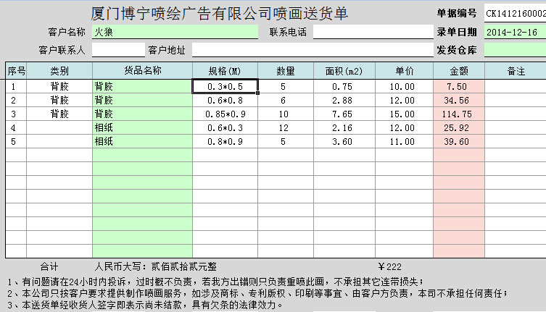This screenshot has width=546, height=312.
Task: Select the 序号 column header
Action: [x=16, y=71]
